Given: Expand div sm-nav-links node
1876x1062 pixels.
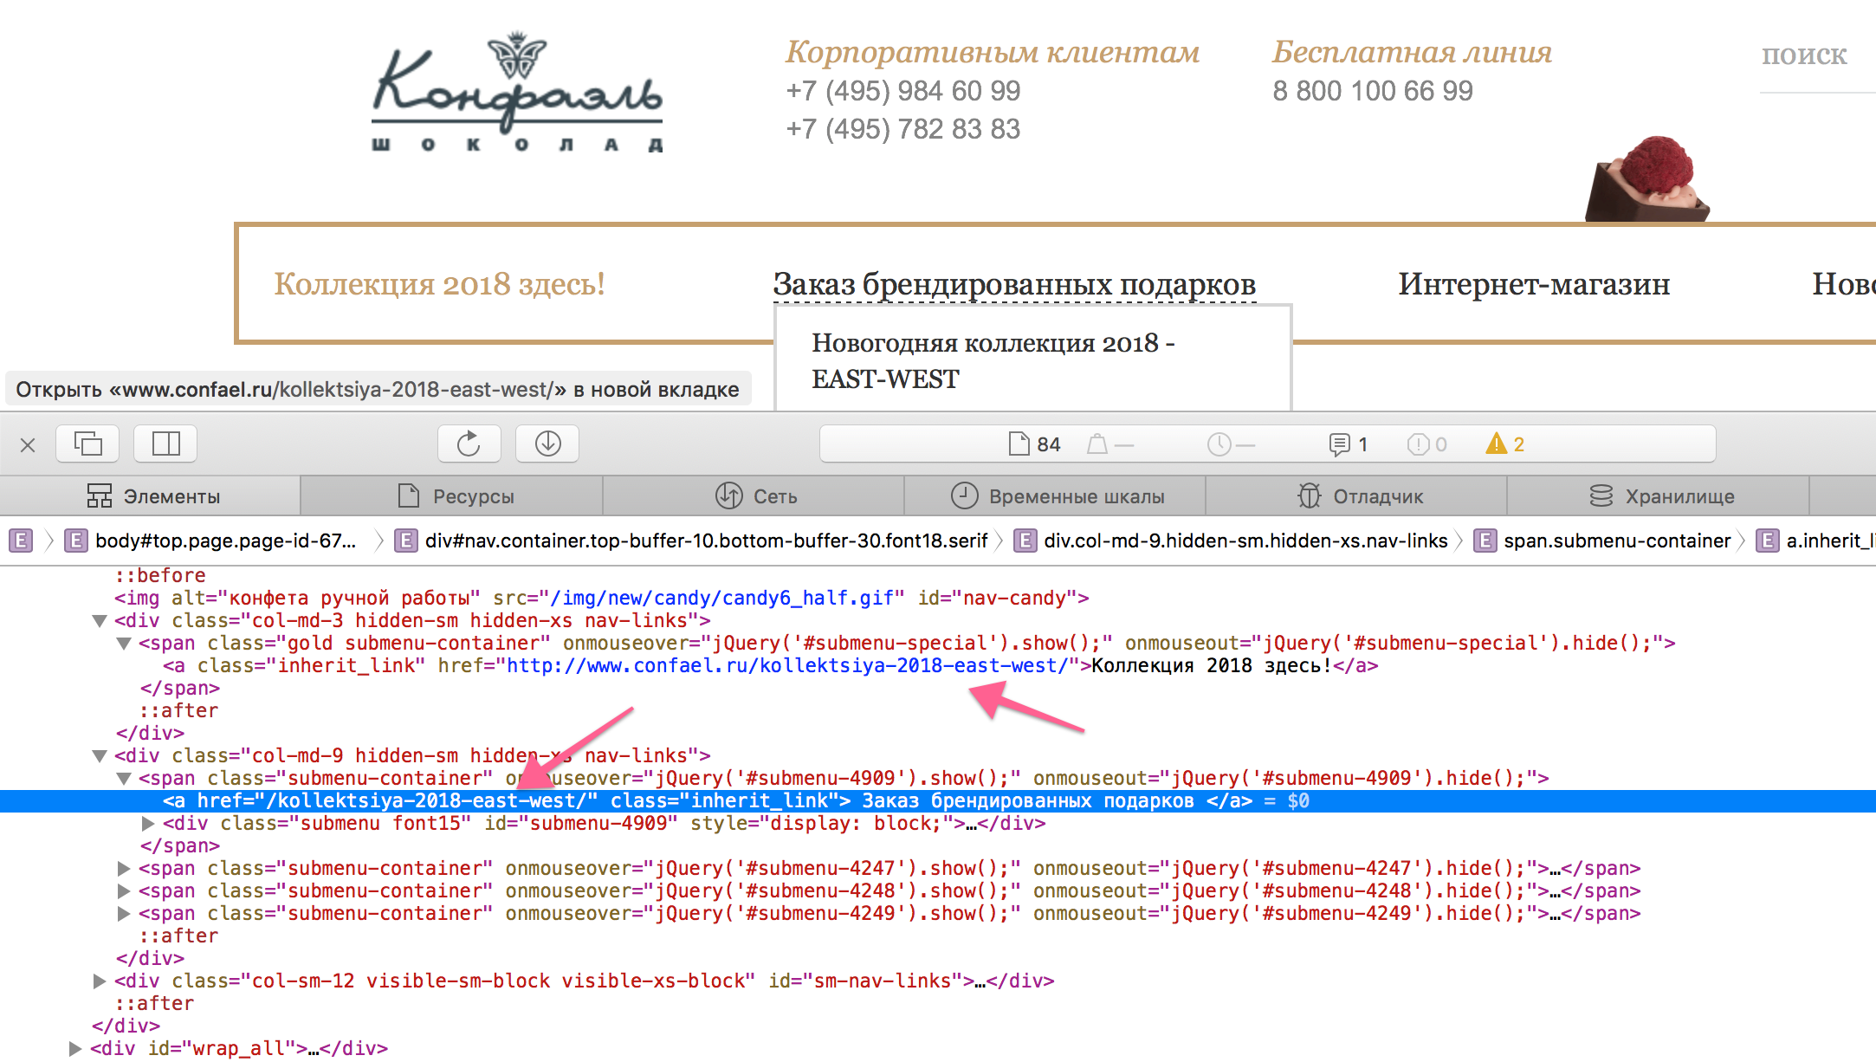Looking at the screenshot, I should [100, 981].
